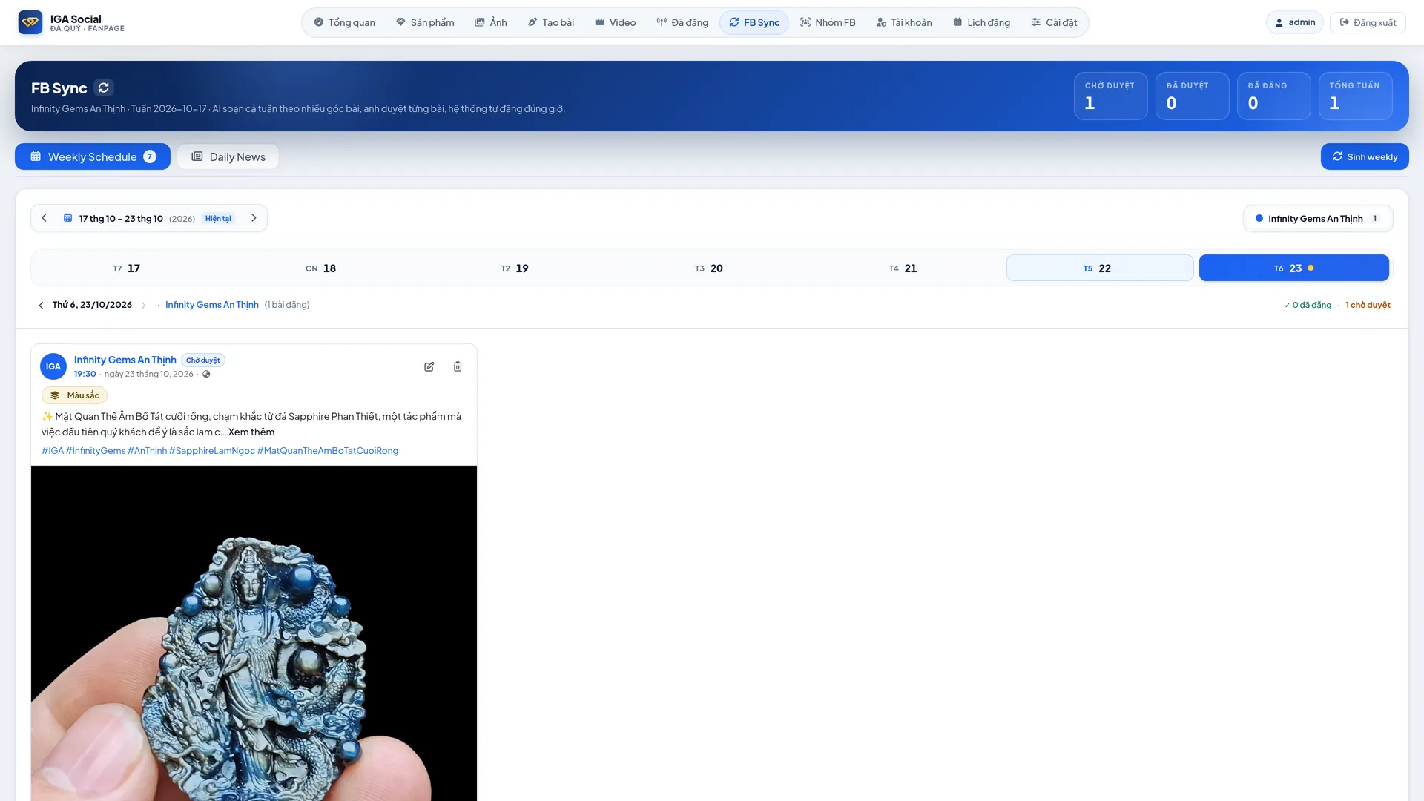Screen dimensions: 1424x801
Task: Click admin user button
Action: (x=1295, y=22)
